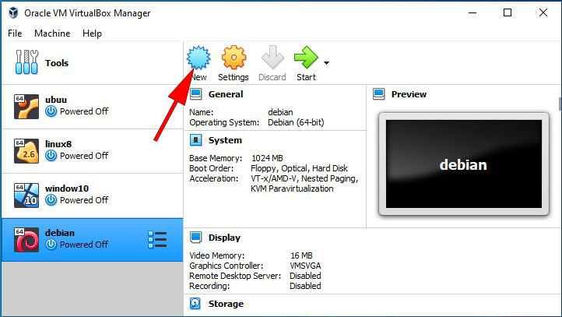
Task: Click the Storage section disk icon
Action: click(195, 304)
